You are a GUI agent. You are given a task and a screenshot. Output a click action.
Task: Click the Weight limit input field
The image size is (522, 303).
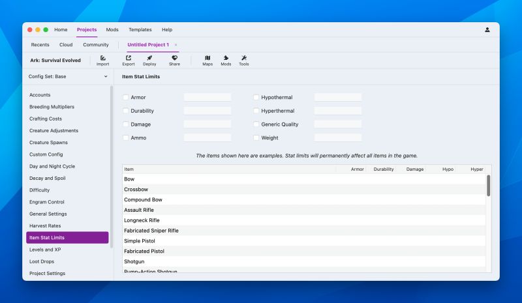tap(338, 137)
